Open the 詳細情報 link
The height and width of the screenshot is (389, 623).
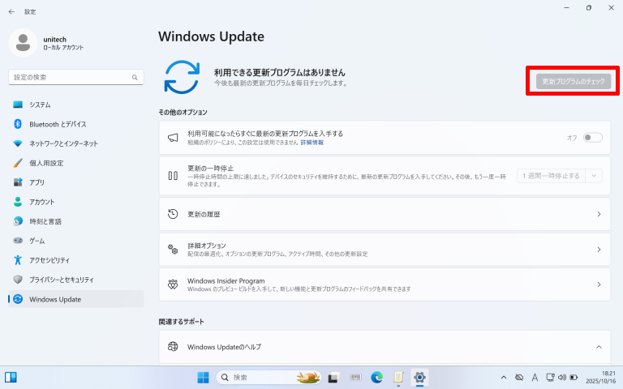[x=311, y=143]
